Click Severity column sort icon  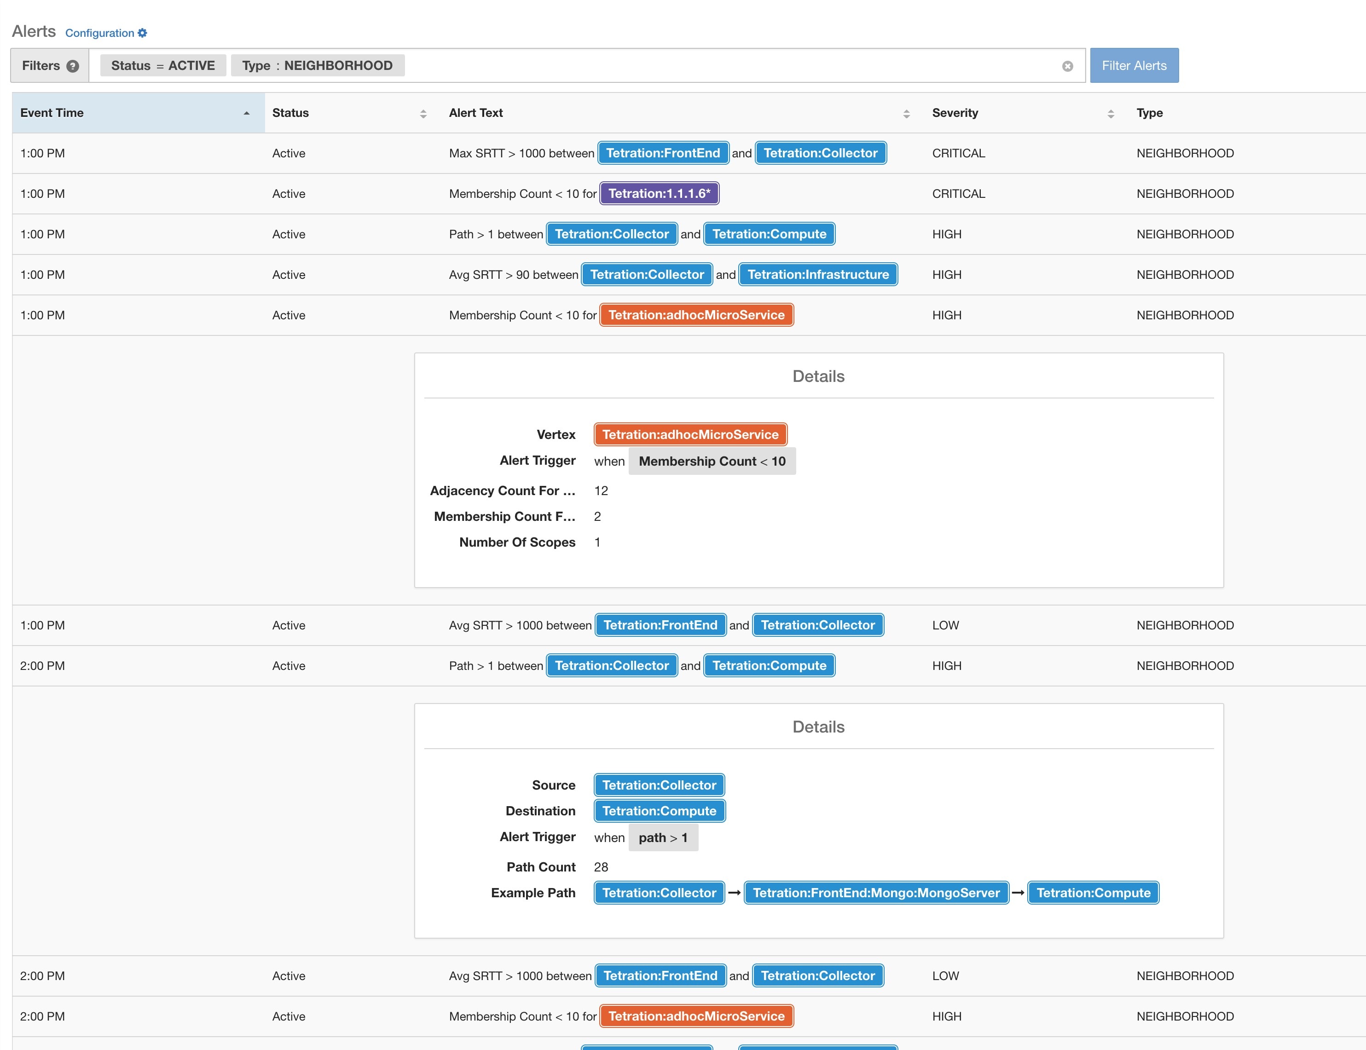pos(1110,114)
